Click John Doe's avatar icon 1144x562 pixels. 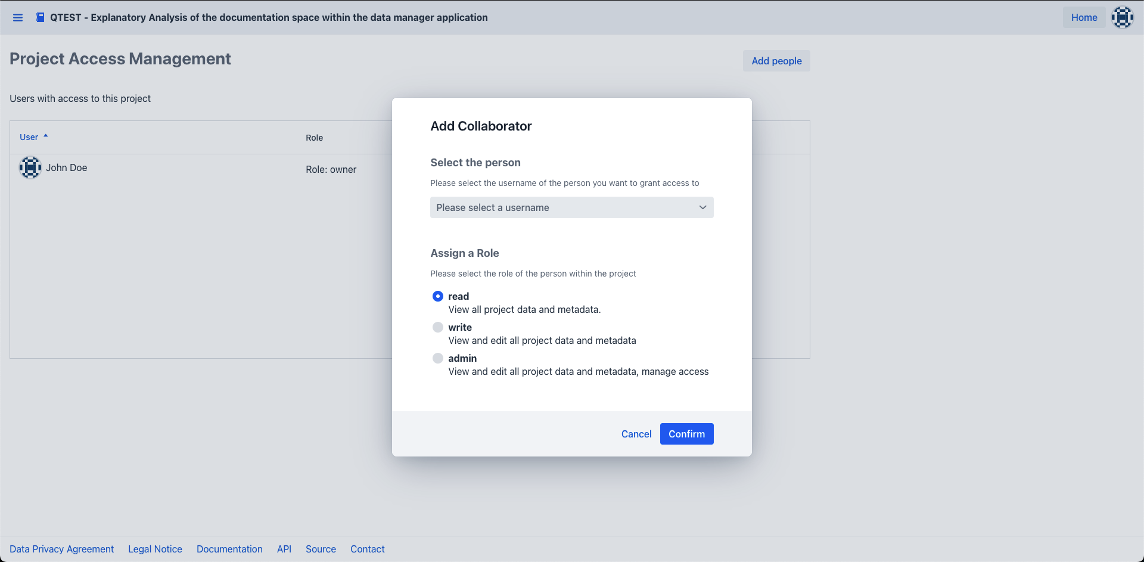click(30, 167)
